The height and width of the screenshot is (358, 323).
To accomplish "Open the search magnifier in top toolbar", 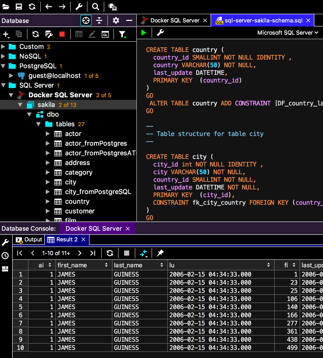I will 95,7.
